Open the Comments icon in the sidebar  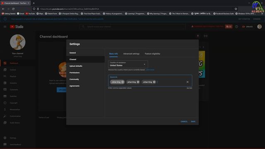tap(5, 89)
